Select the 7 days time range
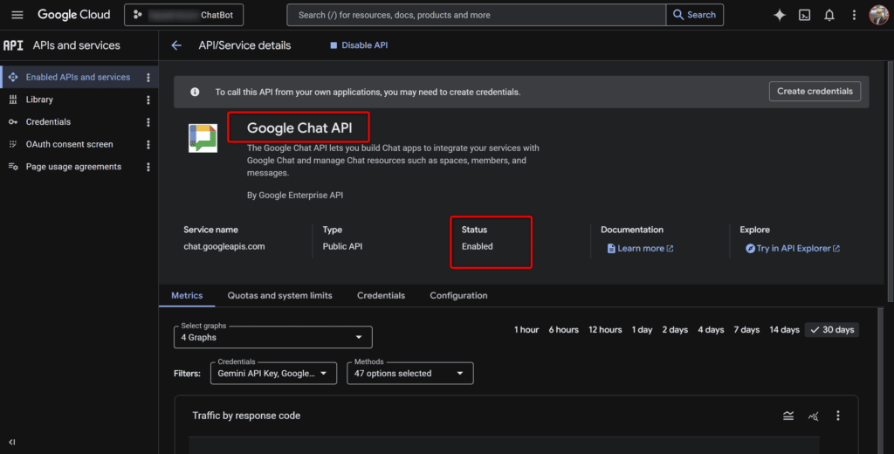 click(746, 330)
